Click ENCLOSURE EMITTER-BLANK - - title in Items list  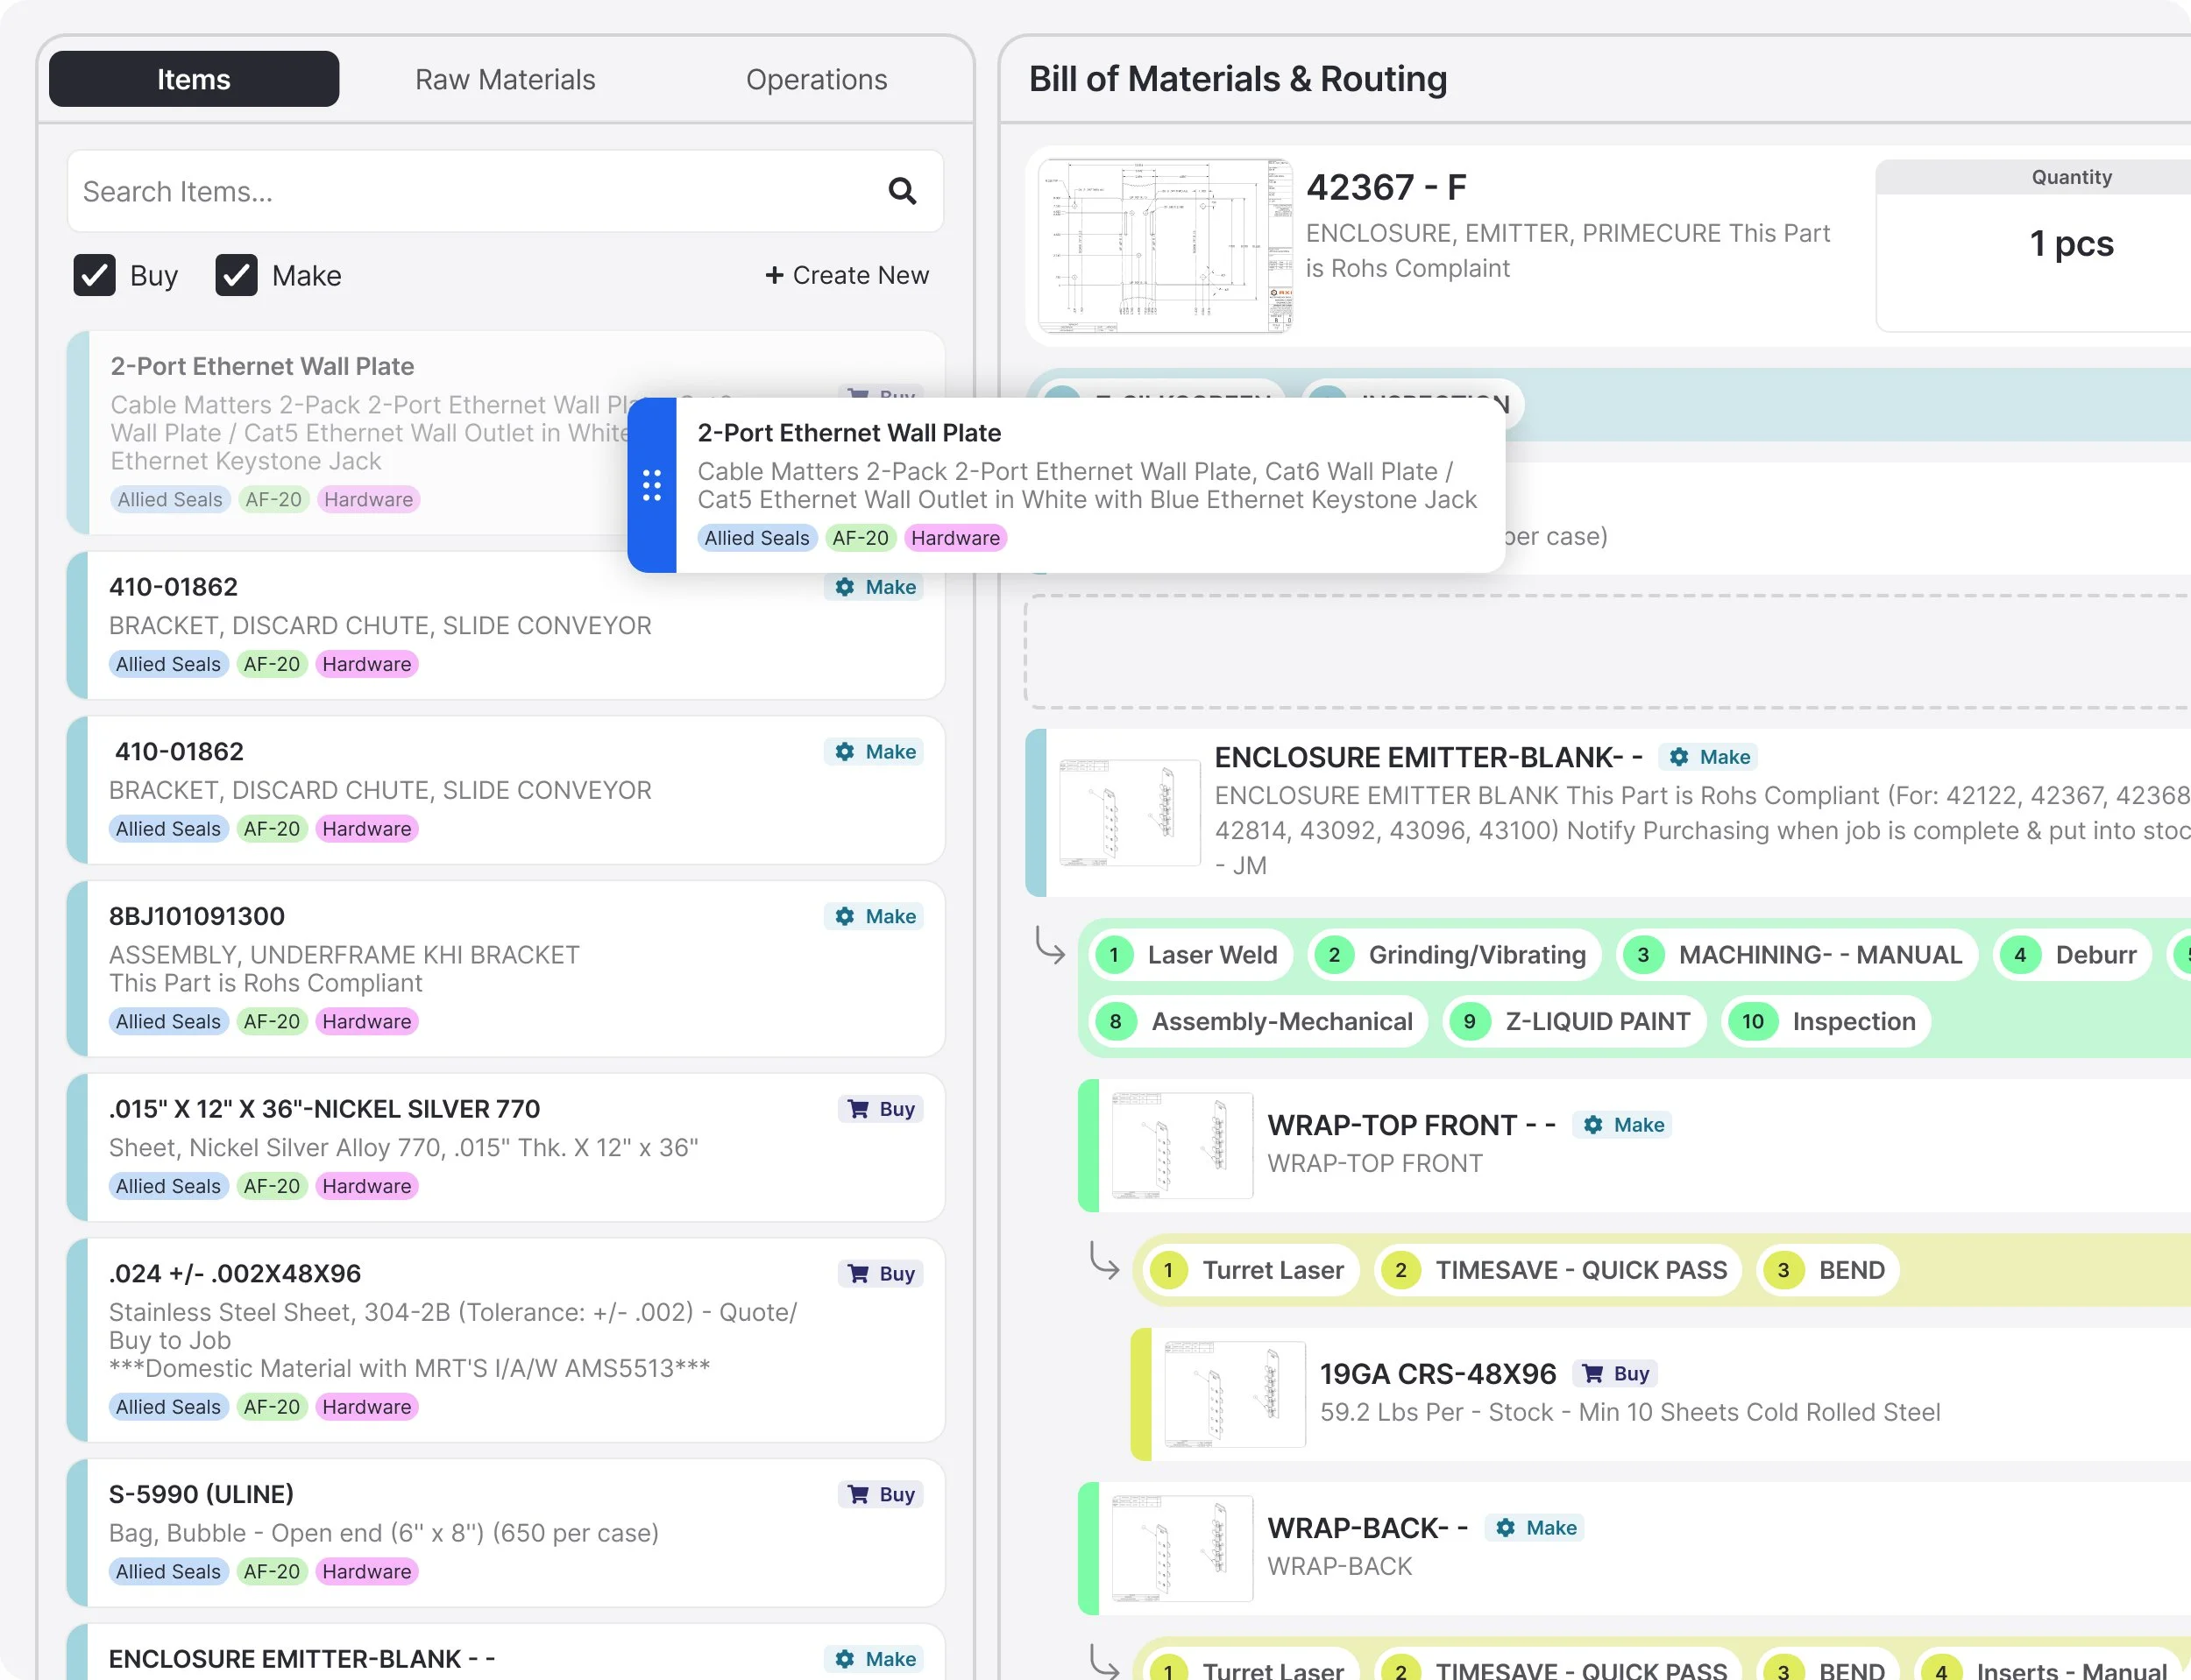pos(302,1659)
